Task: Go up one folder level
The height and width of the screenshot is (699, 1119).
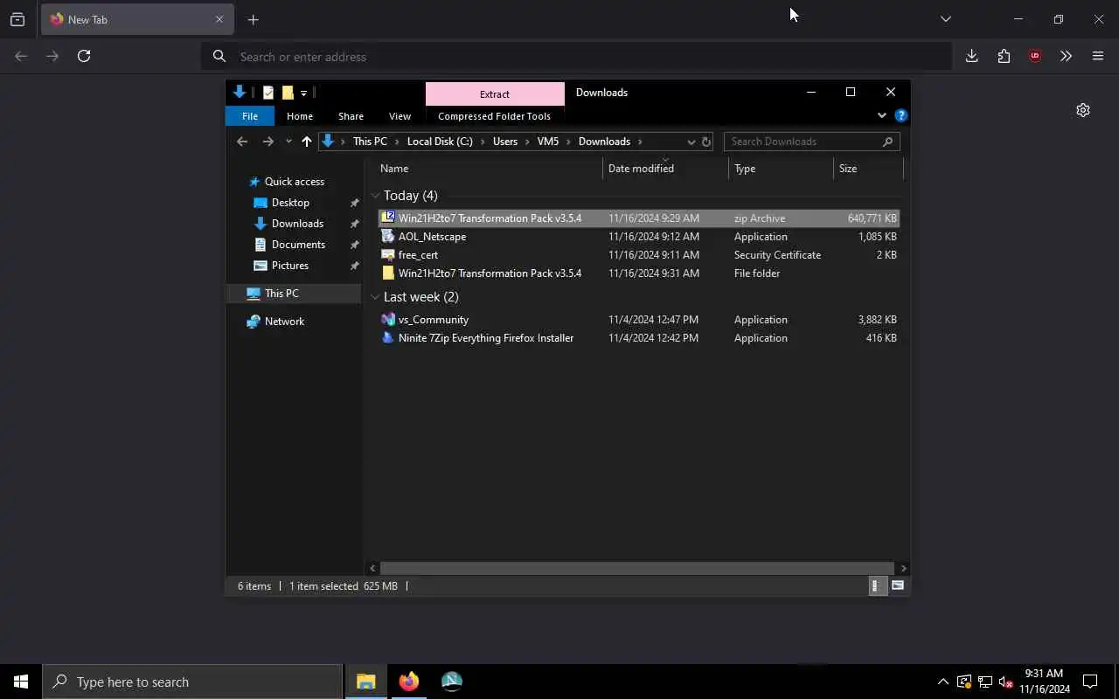Action: pyautogui.click(x=306, y=142)
